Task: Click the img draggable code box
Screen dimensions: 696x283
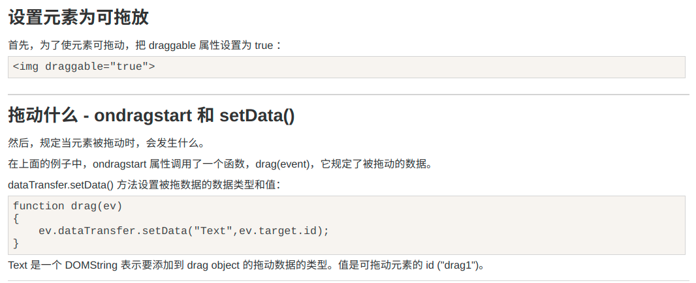Action: 346,67
